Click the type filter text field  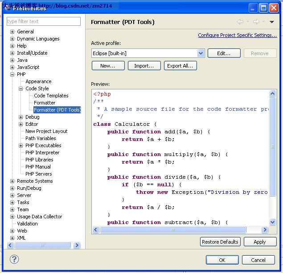click(x=44, y=21)
